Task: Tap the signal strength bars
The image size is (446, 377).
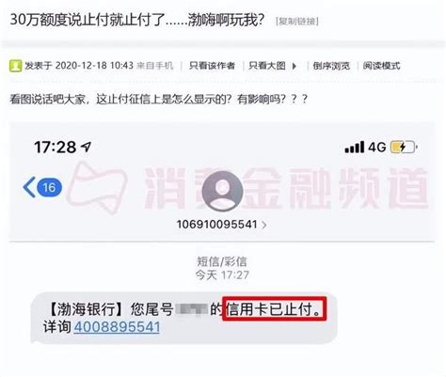Action: (355, 147)
